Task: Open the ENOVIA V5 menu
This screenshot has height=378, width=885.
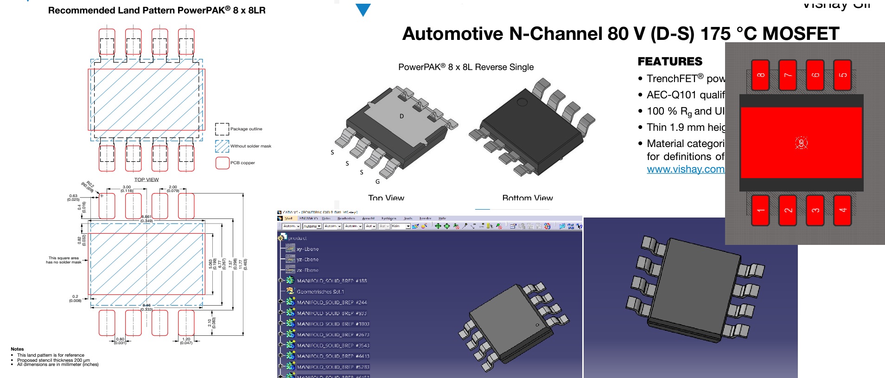Action: point(309,218)
